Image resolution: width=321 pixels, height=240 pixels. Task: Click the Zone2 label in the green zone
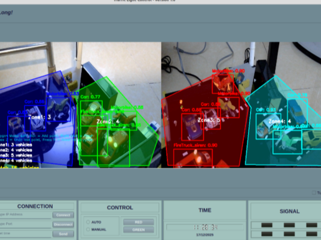click(x=108, y=121)
